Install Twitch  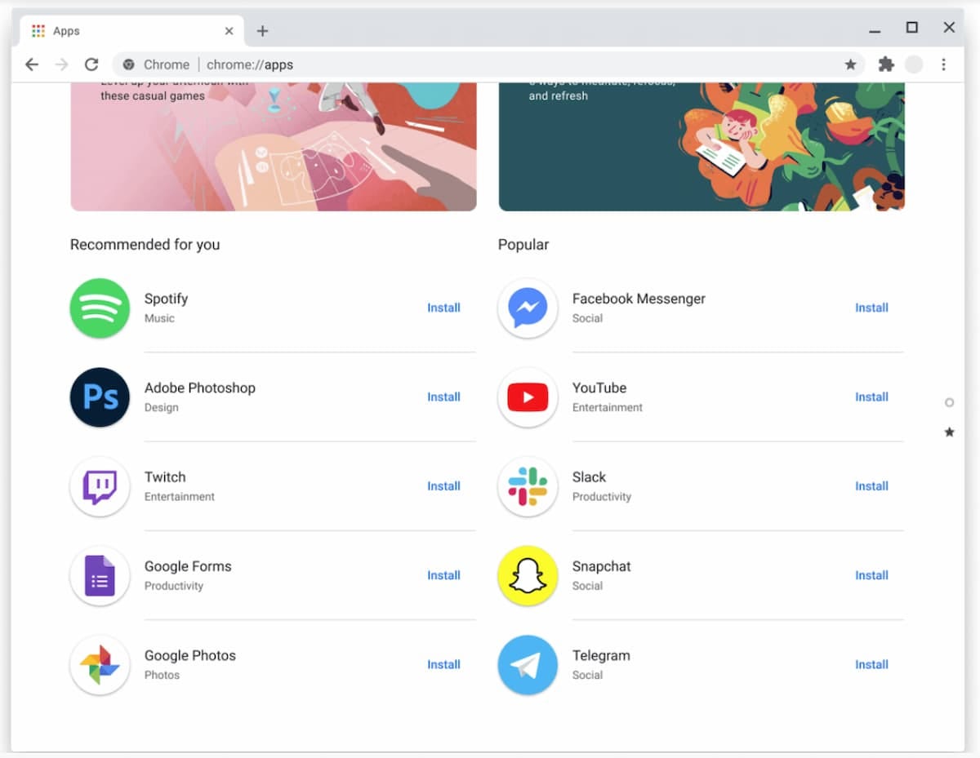point(443,485)
